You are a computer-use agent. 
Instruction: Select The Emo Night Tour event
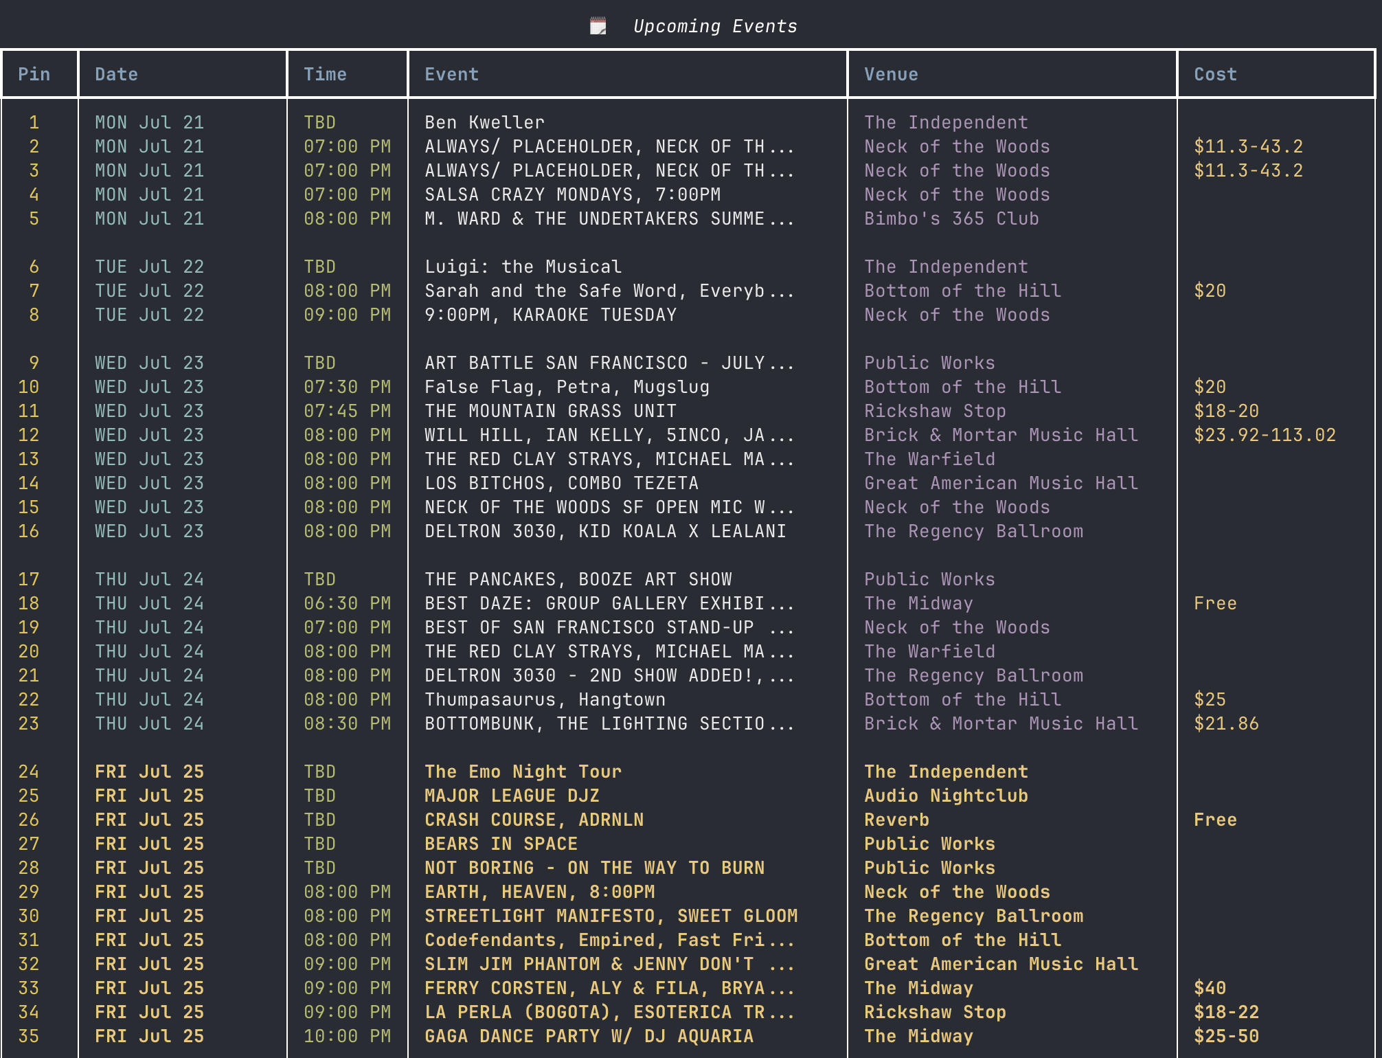[523, 772]
